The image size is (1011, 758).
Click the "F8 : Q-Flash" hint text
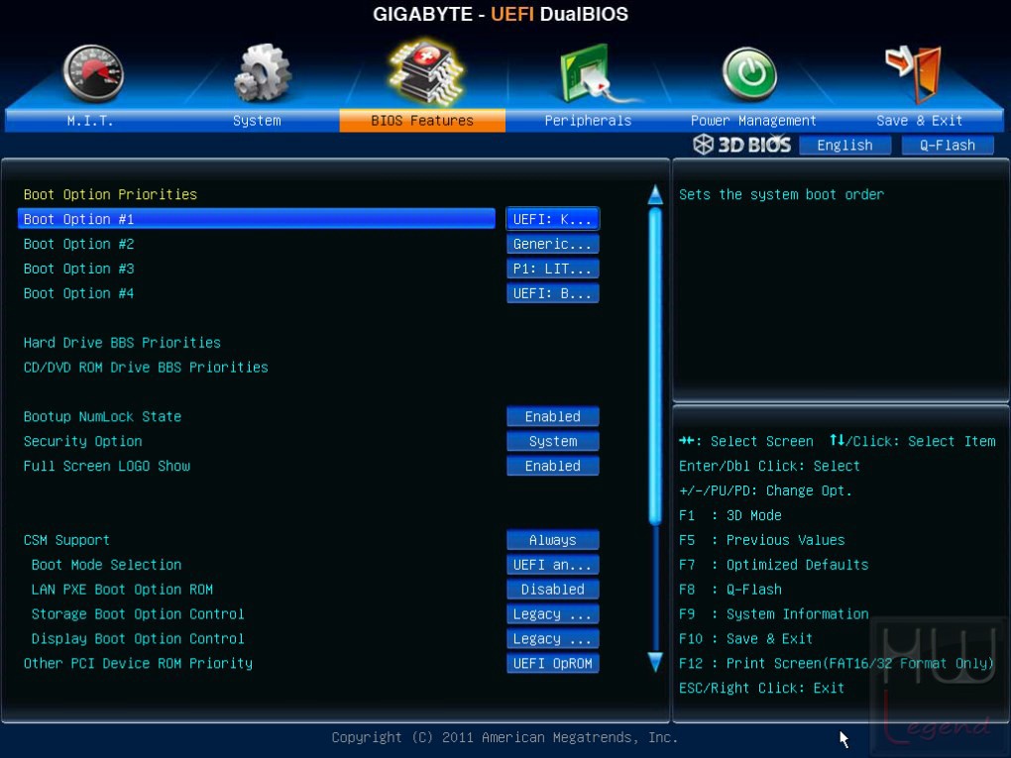730,590
